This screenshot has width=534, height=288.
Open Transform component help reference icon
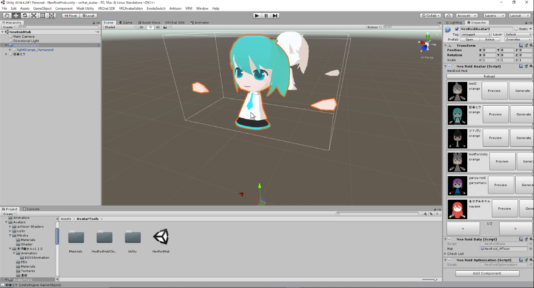pyautogui.click(x=522, y=45)
